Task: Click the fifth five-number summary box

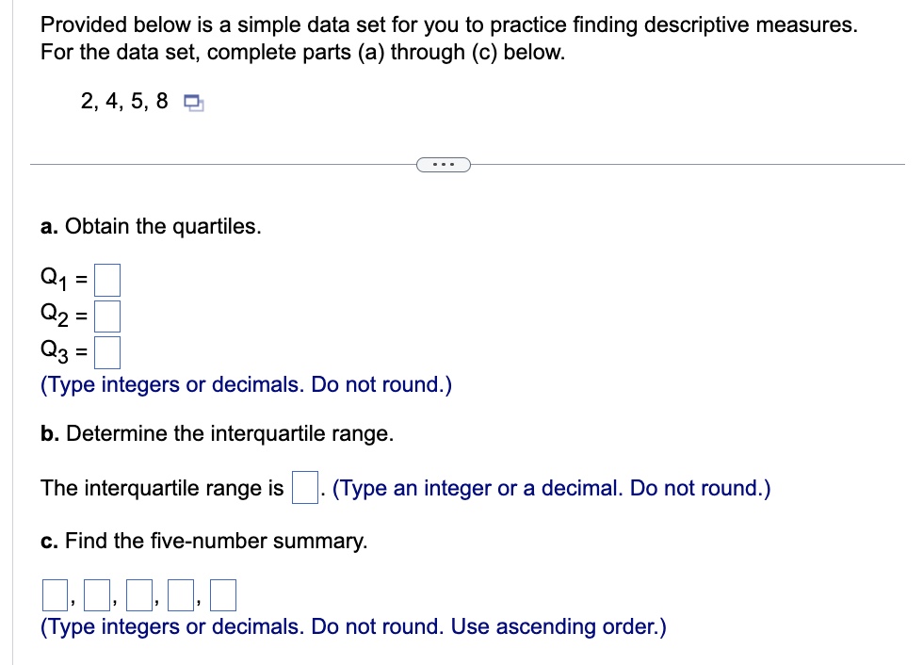Action: pos(223,595)
